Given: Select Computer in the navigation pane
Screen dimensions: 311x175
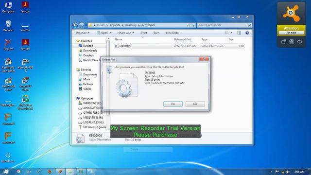Looking at the screenshot, I should pyautogui.click(x=87, y=98).
